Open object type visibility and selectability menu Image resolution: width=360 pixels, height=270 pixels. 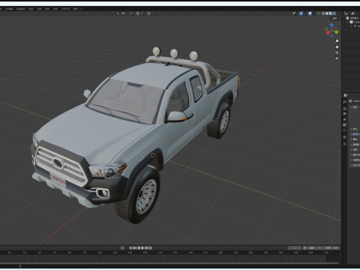click(295, 13)
